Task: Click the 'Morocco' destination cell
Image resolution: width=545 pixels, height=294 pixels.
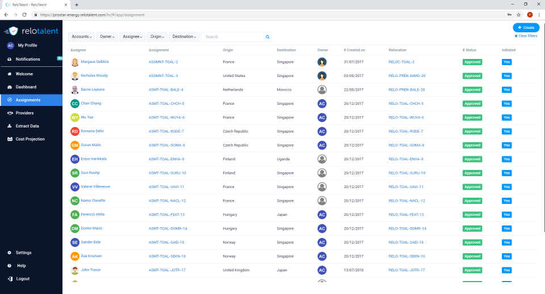Action: click(x=284, y=90)
